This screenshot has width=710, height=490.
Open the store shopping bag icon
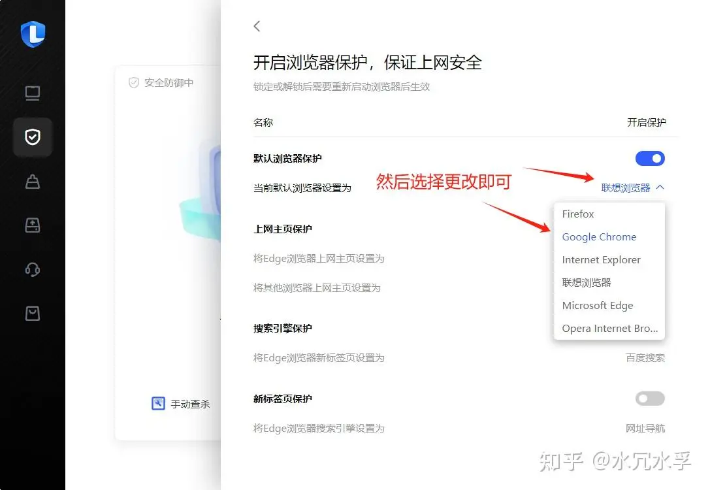click(x=33, y=314)
